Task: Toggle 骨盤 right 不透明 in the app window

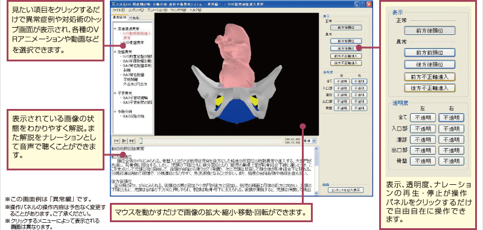Action: coord(359,108)
